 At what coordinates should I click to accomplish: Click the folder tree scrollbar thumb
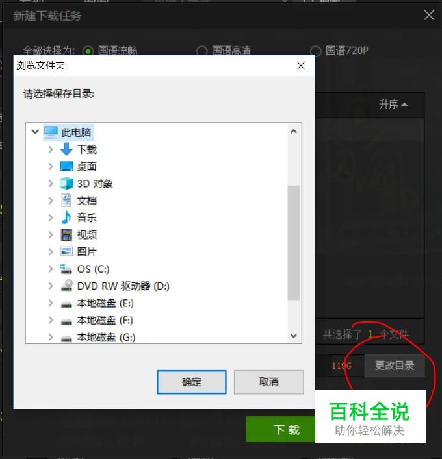293,243
